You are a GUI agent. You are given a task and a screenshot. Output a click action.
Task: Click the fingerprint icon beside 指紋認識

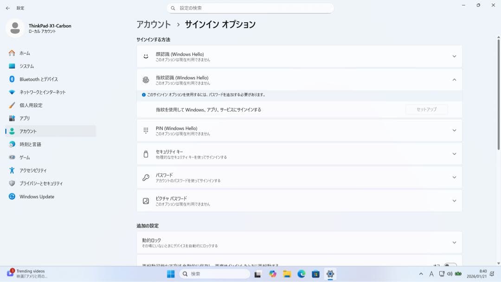[x=146, y=79]
